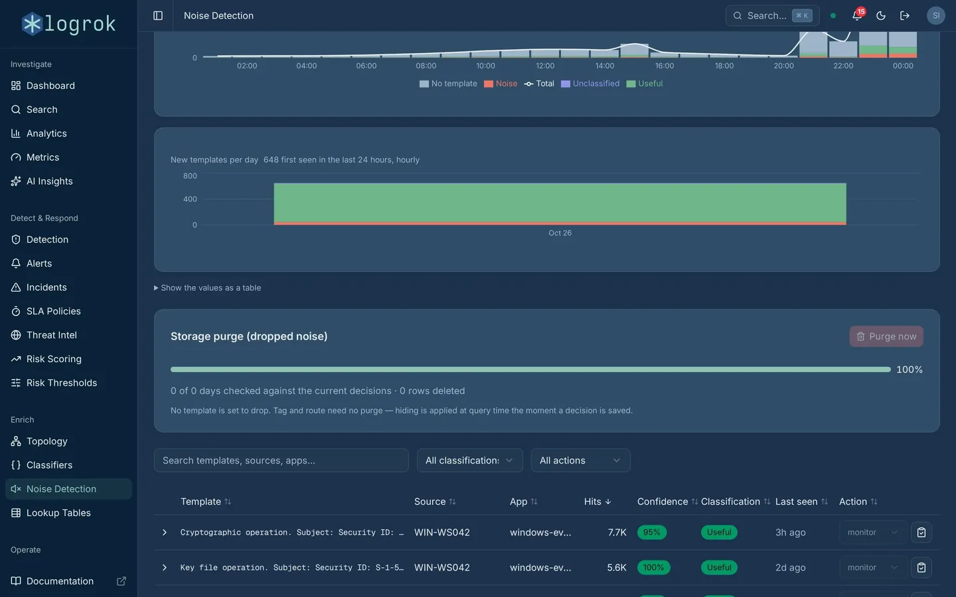Sort by Source column
The height and width of the screenshot is (597, 956).
click(x=435, y=501)
